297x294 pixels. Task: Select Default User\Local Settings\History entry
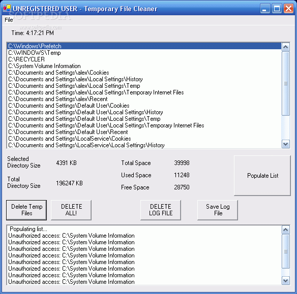click(x=144, y=112)
